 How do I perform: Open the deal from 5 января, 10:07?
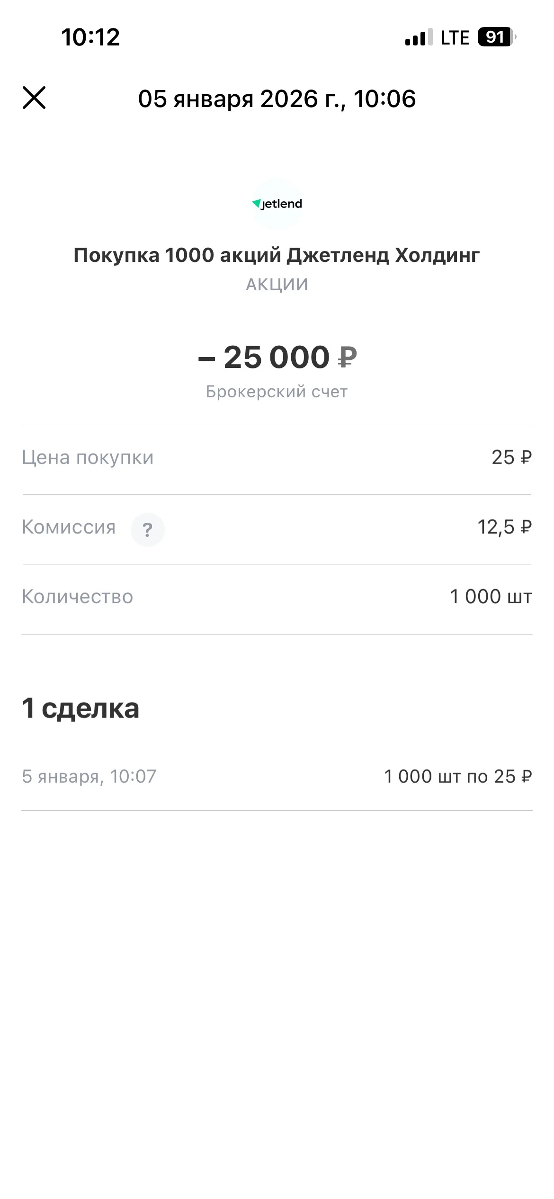pyautogui.click(x=277, y=777)
